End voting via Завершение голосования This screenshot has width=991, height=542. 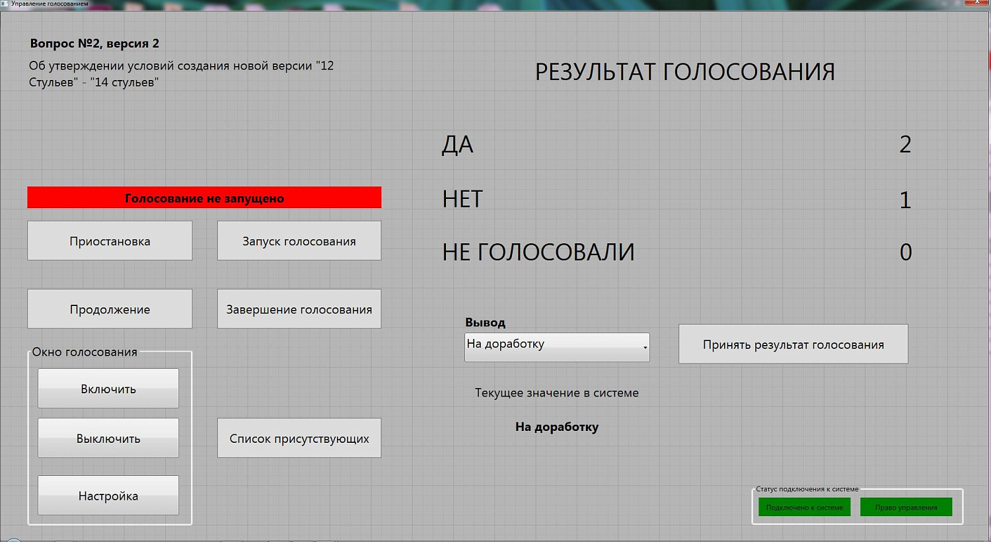point(299,309)
